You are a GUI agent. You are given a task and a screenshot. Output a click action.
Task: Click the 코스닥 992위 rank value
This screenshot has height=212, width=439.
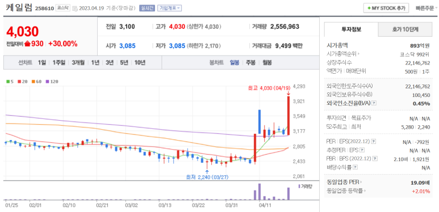click(x=415, y=54)
